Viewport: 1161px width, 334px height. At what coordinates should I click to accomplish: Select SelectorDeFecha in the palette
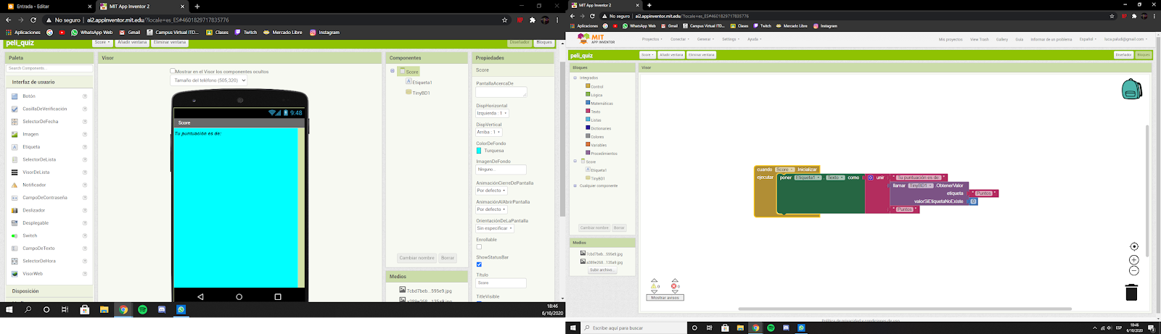point(40,122)
